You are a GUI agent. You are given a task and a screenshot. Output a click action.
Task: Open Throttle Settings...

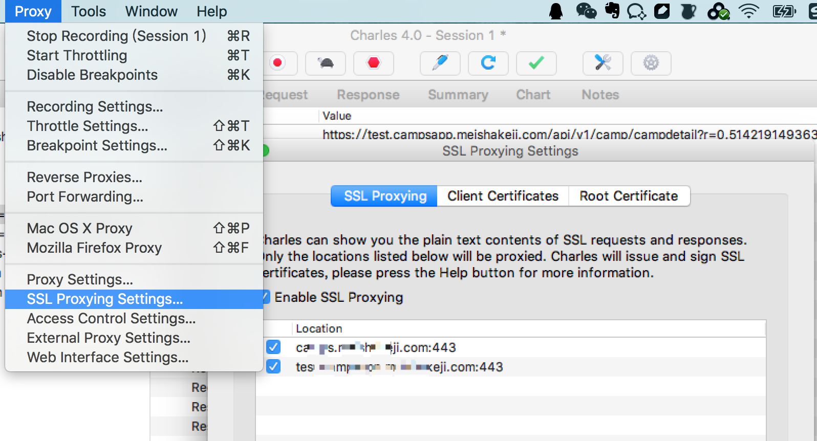(x=134, y=126)
